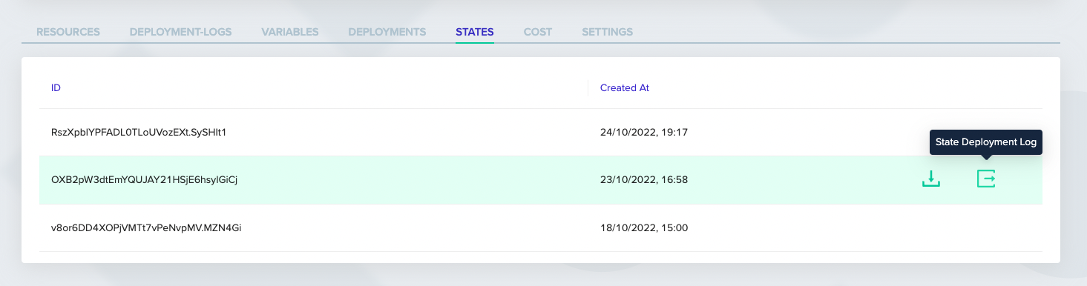This screenshot has height=286, width=1087.
Task: Sort by the ID column header
Action: click(x=56, y=87)
